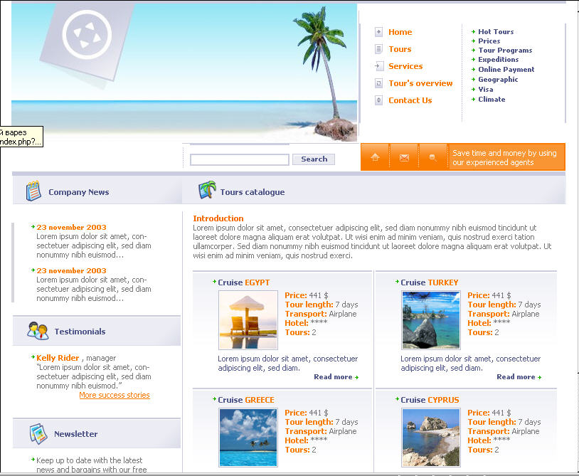Open the Geographic link
The height and width of the screenshot is (476, 579).
click(498, 80)
